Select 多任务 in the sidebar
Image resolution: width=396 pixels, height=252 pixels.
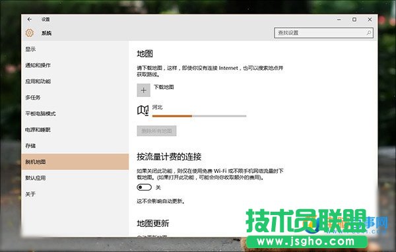[x=33, y=98]
